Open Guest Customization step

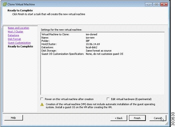(x=19, y=43)
